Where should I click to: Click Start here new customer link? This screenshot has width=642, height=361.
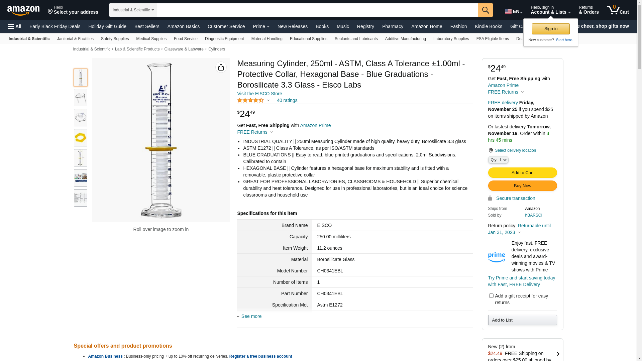564,40
